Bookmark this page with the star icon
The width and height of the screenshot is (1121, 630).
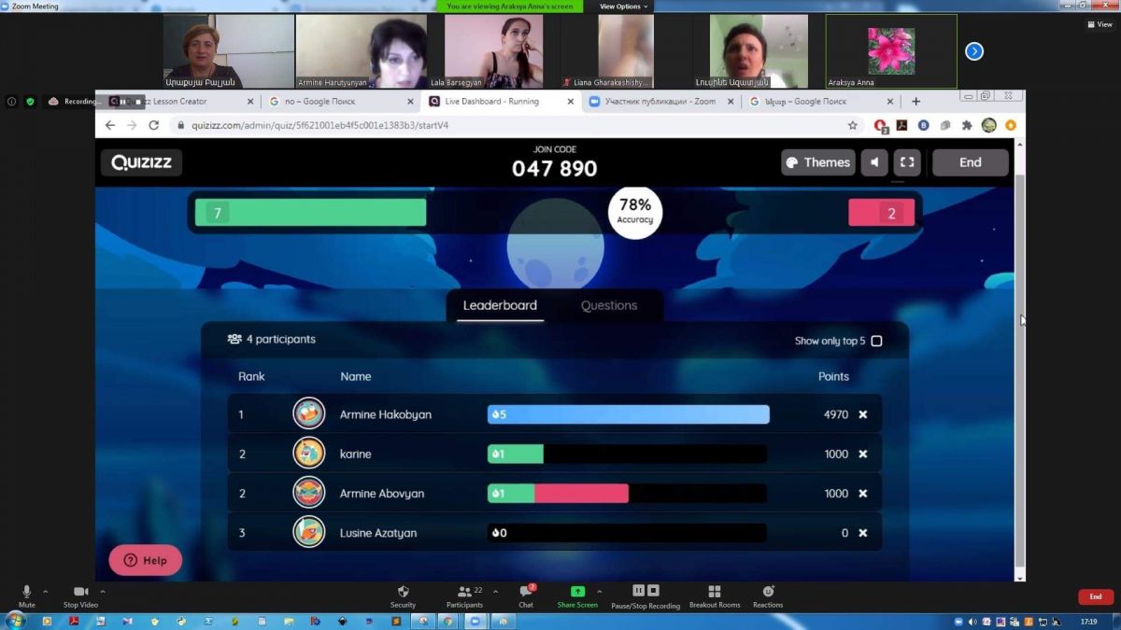tap(852, 125)
